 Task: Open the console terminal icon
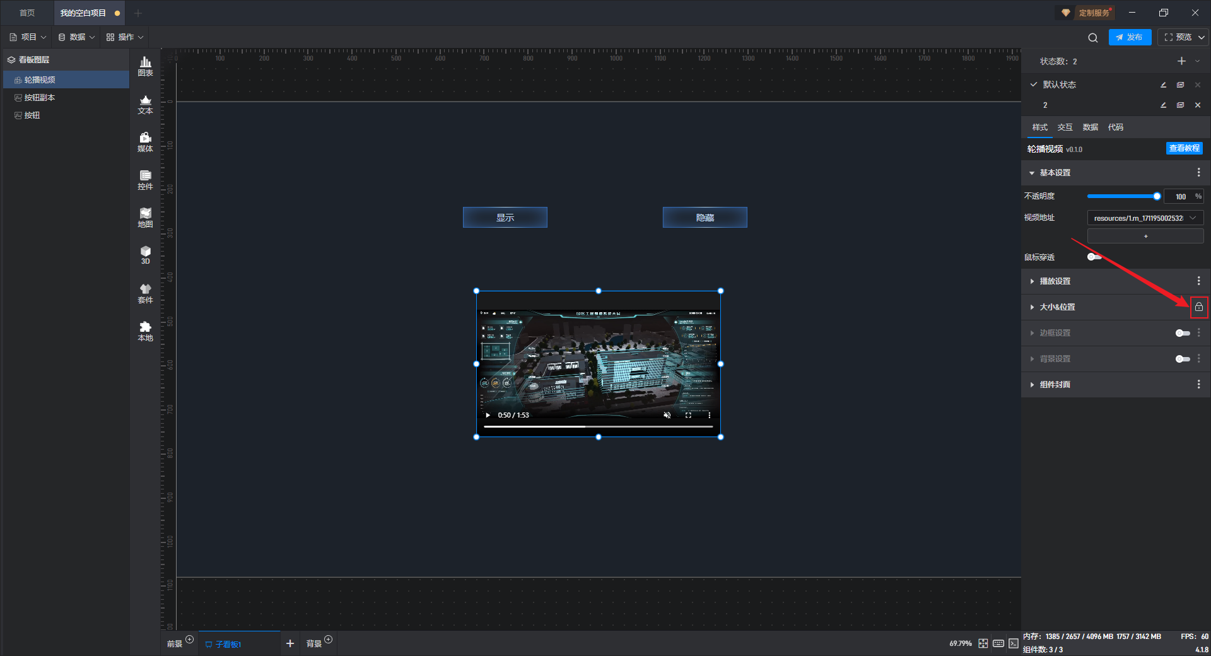point(1013,643)
